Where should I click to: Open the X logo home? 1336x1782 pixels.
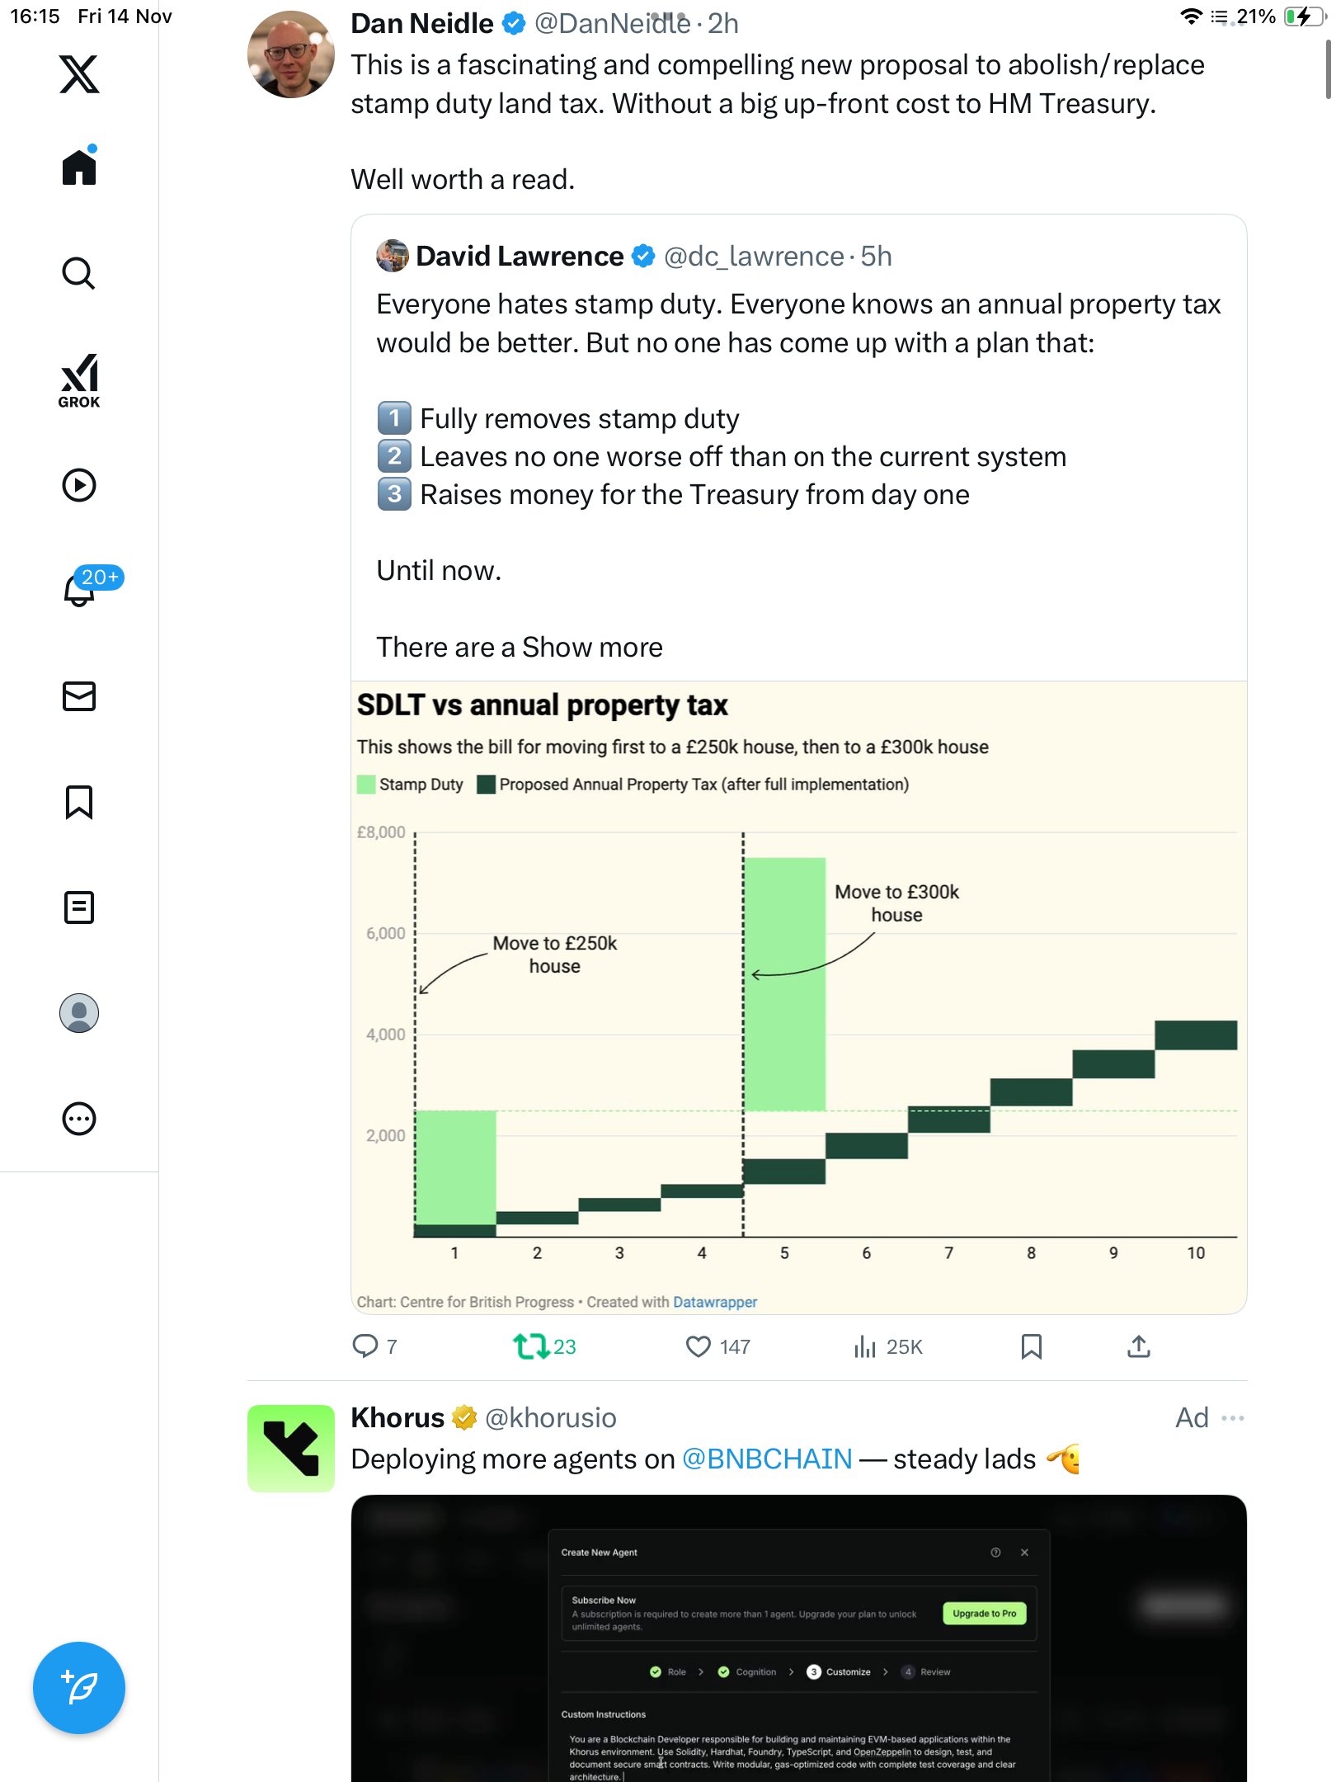point(79,74)
